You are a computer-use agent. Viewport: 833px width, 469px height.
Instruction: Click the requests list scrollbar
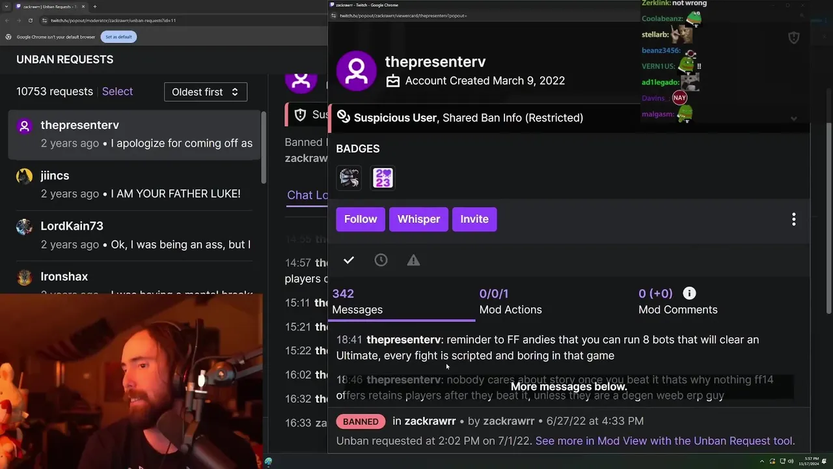(263, 148)
